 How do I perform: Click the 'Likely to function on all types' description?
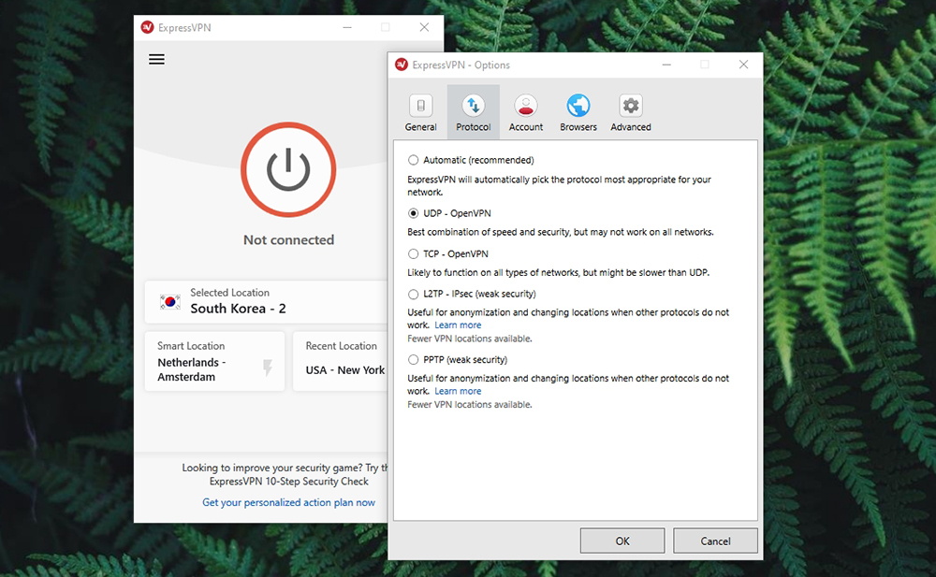pyautogui.click(x=558, y=273)
